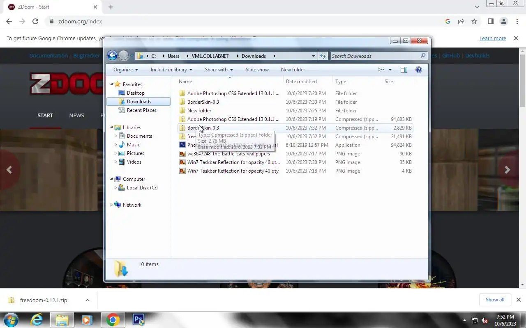Select the wc3647248-the-battle-cats-wallpapers image icon
Image resolution: width=526 pixels, height=328 pixels.
point(182,154)
